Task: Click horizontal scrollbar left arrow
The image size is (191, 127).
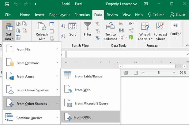Action: pyautogui.click(x=121, y=66)
